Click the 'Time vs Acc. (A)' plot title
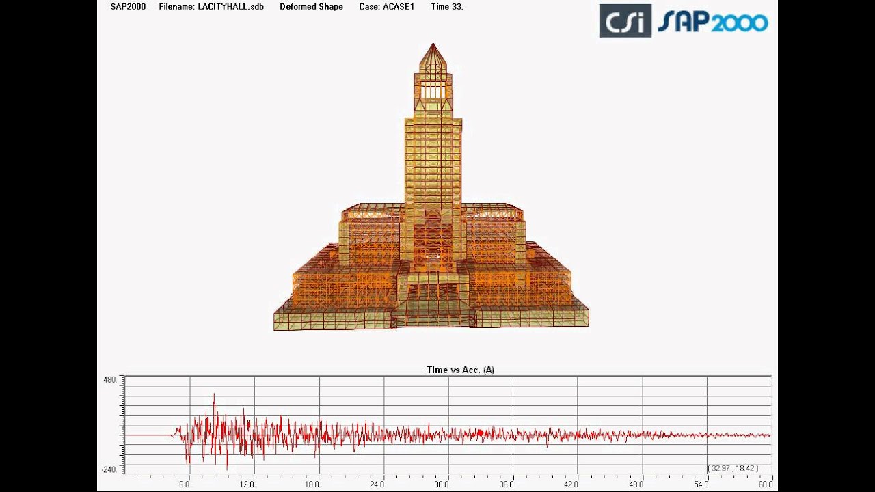 tap(460, 370)
